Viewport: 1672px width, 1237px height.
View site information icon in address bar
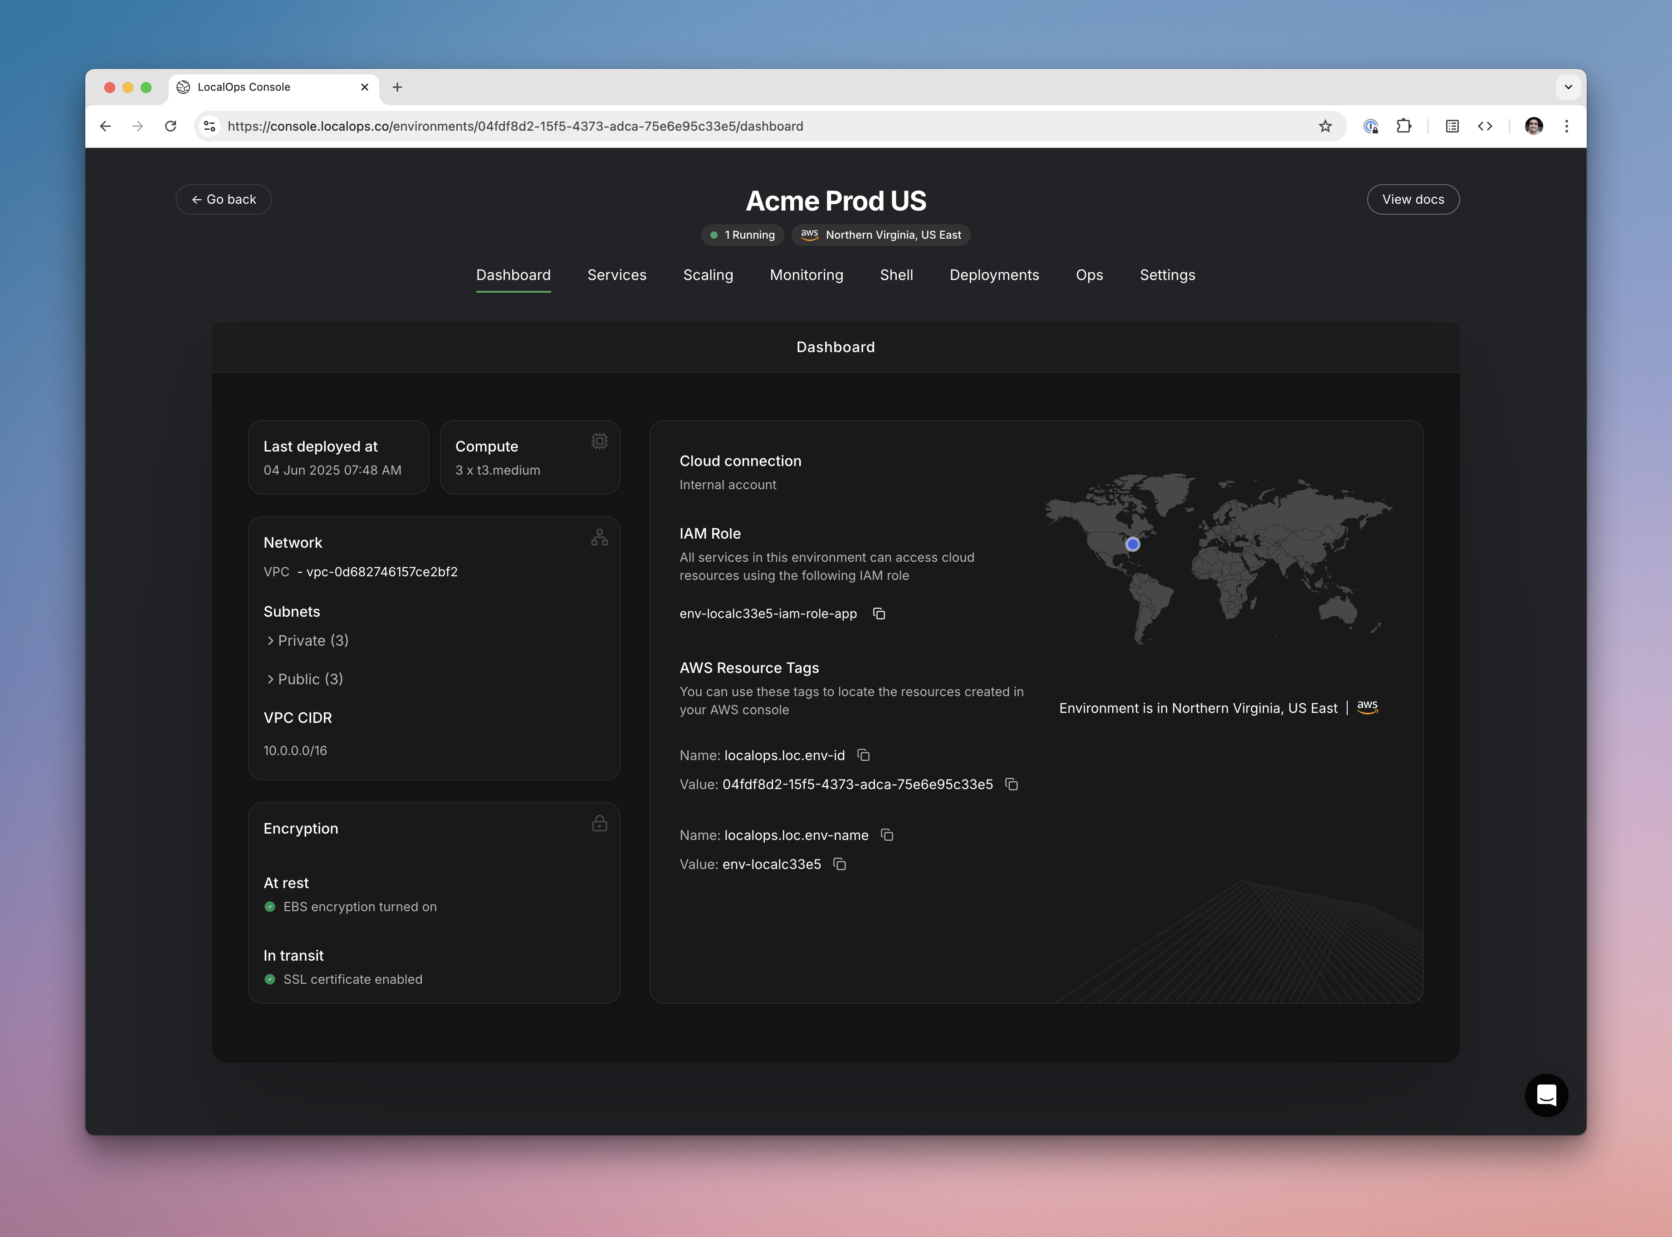210,127
